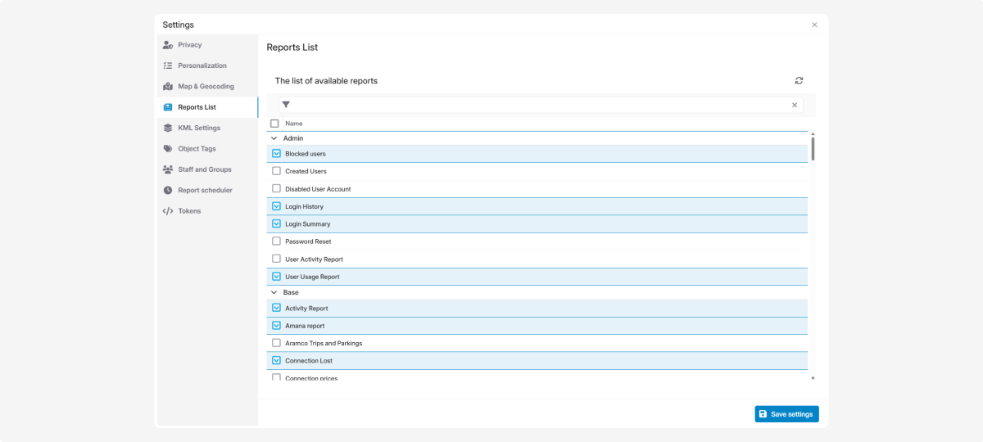Uncheck the Blocked users report
The height and width of the screenshot is (442, 983).
click(x=276, y=154)
